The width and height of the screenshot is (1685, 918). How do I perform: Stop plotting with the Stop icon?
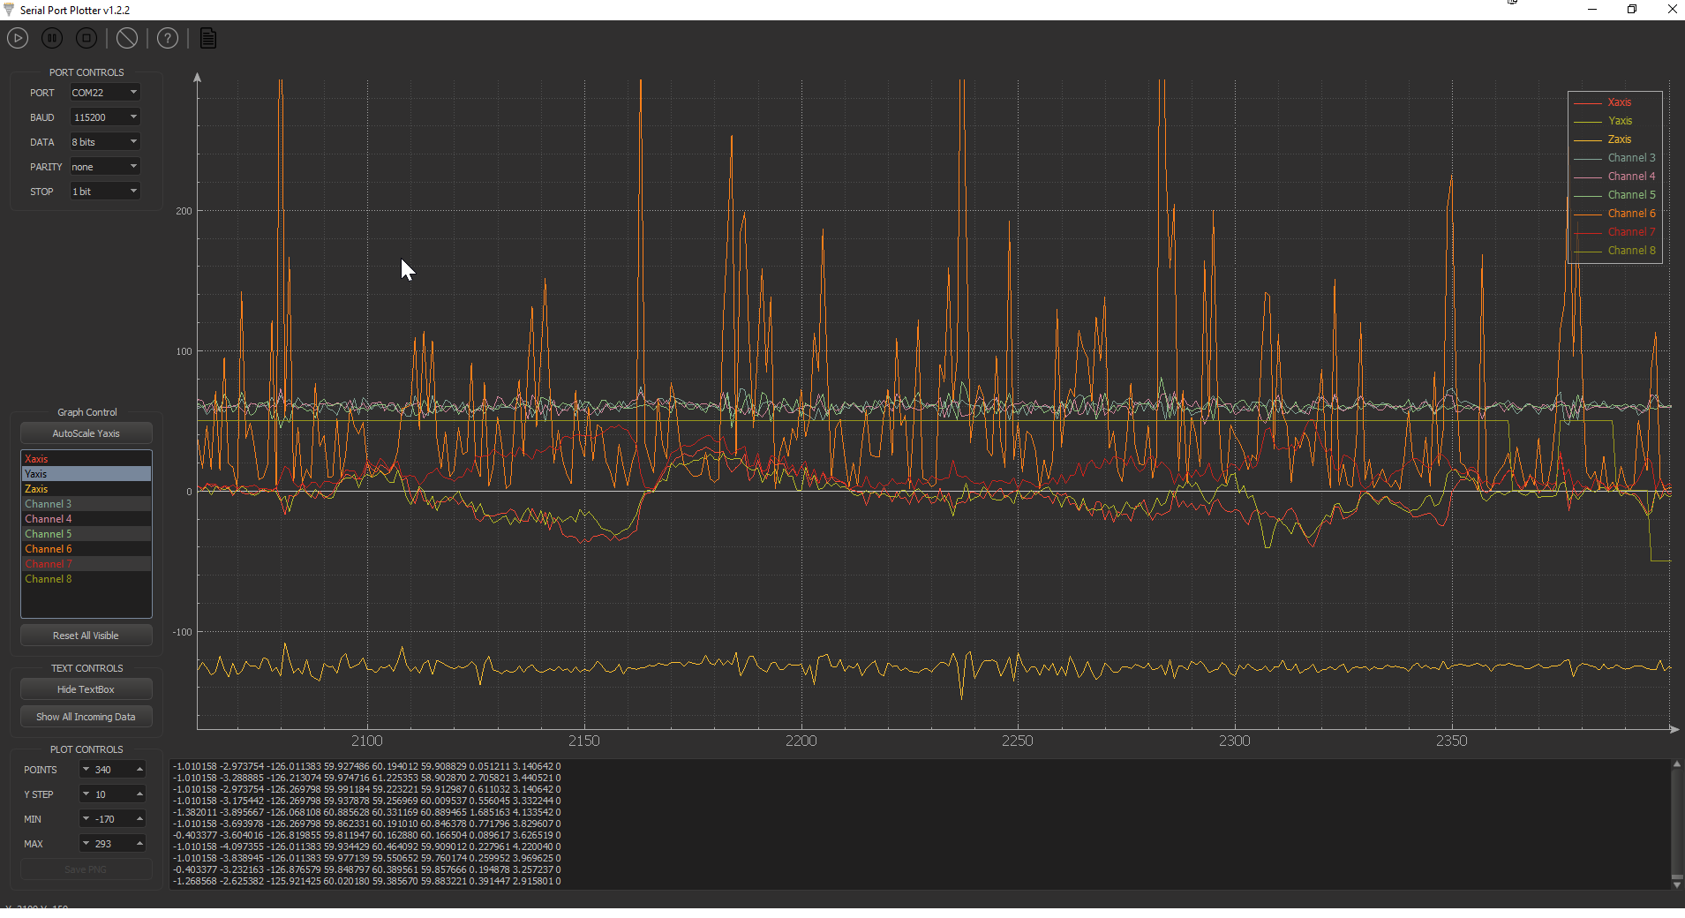pos(86,38)
